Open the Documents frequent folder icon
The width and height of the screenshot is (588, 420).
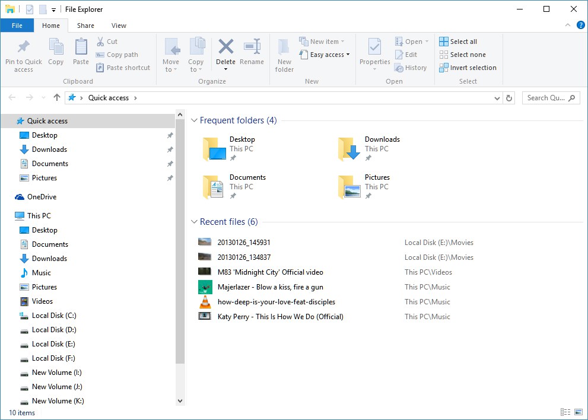click(214, 187)
